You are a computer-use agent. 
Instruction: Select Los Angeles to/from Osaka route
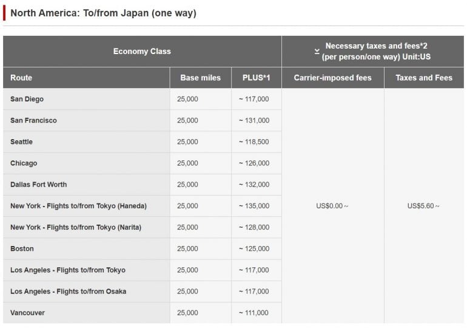click(x=69, y=292)
